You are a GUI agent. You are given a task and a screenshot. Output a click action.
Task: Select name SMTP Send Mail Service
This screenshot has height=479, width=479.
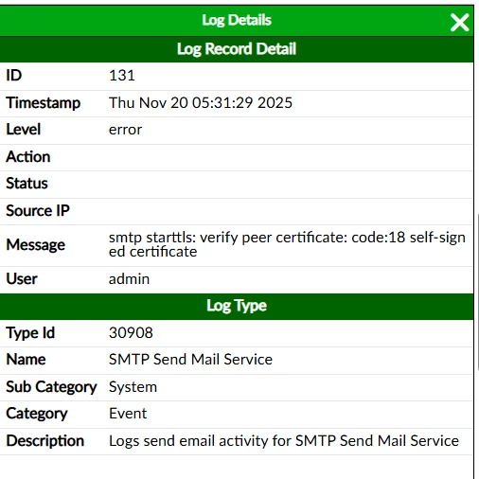190,360
